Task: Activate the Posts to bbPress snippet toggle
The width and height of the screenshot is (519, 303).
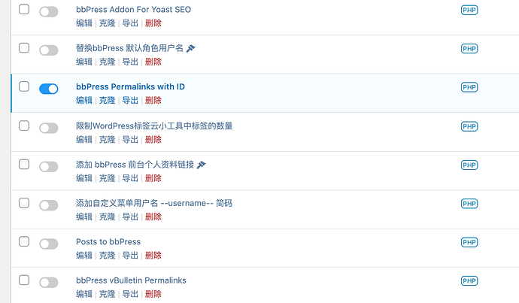Action: point(49,244)
